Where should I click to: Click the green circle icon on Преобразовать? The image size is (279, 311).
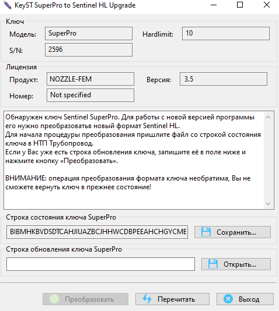54,299
